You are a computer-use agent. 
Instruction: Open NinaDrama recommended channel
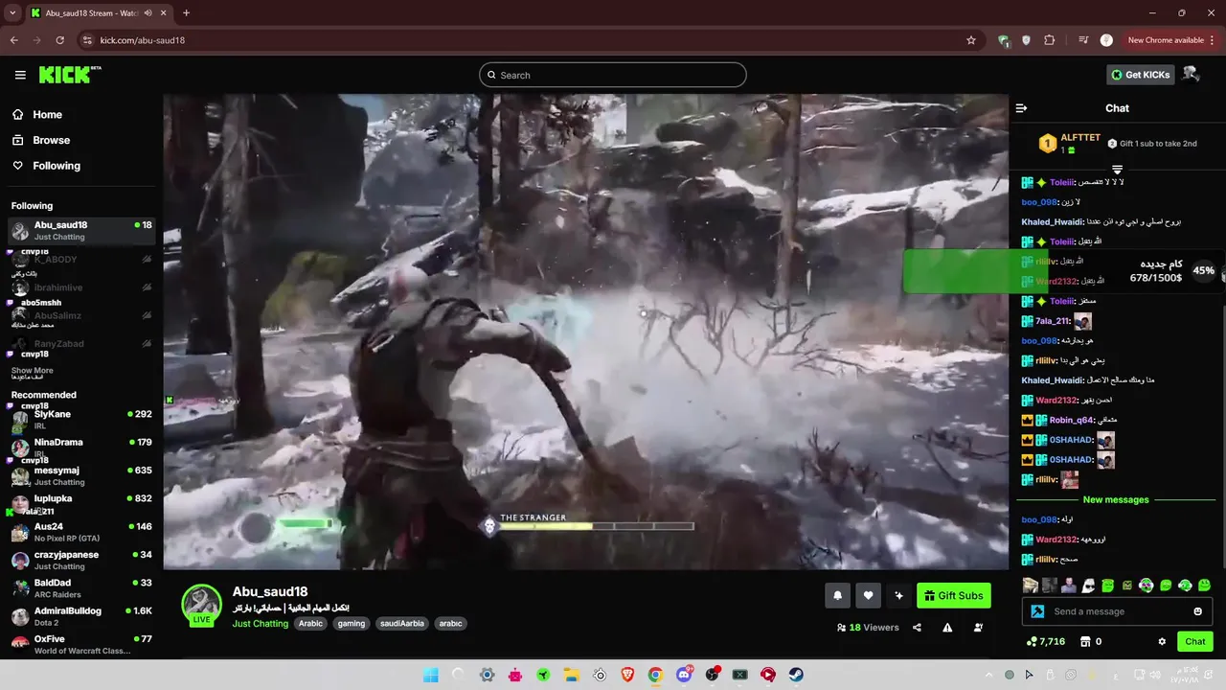(81, 448)
